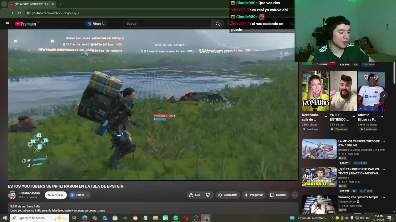The height and width of the screenshot is (222, 396).
Task: Save video with Guardar button
Action: (x=278, y=195)
